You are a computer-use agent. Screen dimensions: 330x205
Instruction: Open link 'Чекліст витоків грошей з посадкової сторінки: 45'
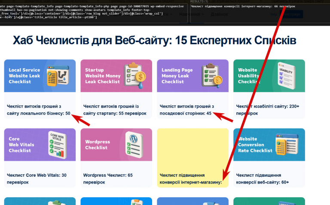(186, 110)
